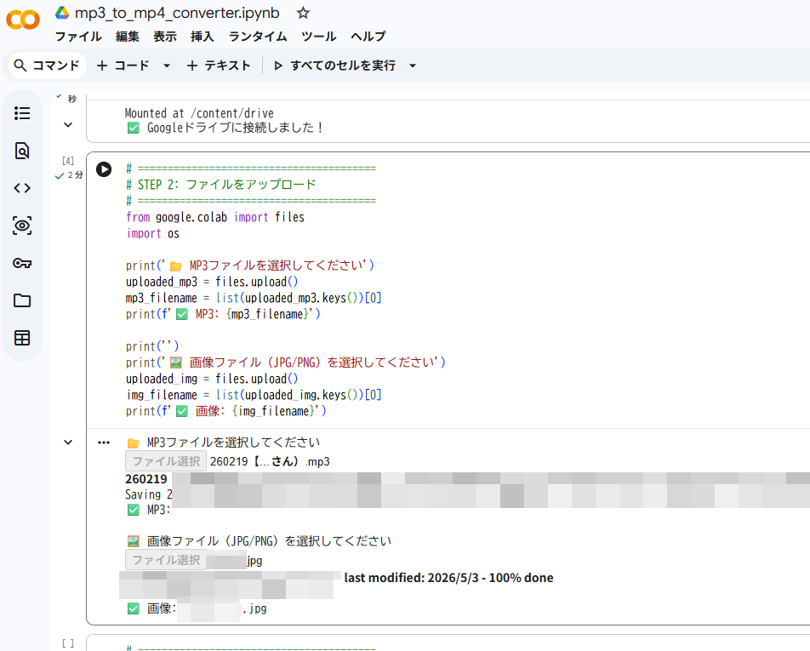This screenshot has height=651, width=810.
Task: Run the STEP 2 upload cell
Action: pyautogui.click(x=104, y=169)
